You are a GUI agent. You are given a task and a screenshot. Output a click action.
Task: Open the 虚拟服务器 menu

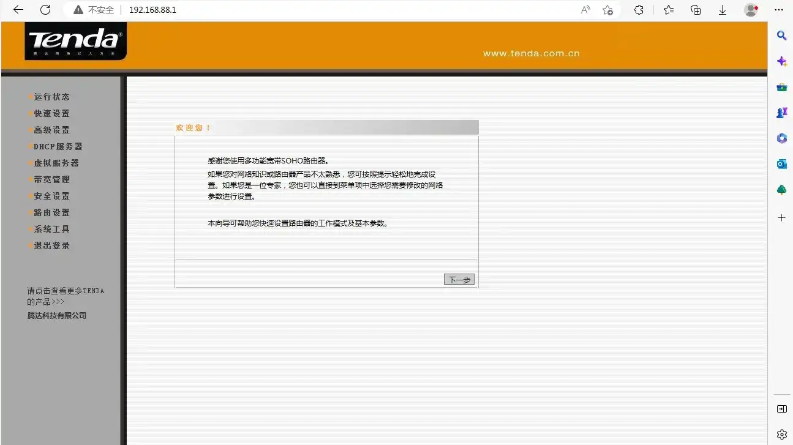pos(56,163)
